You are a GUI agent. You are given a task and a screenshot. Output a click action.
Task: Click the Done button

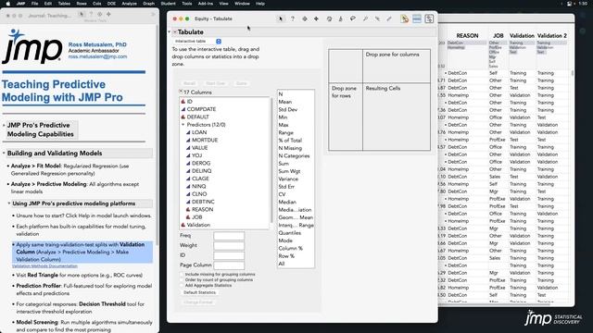tap(241, 83)
